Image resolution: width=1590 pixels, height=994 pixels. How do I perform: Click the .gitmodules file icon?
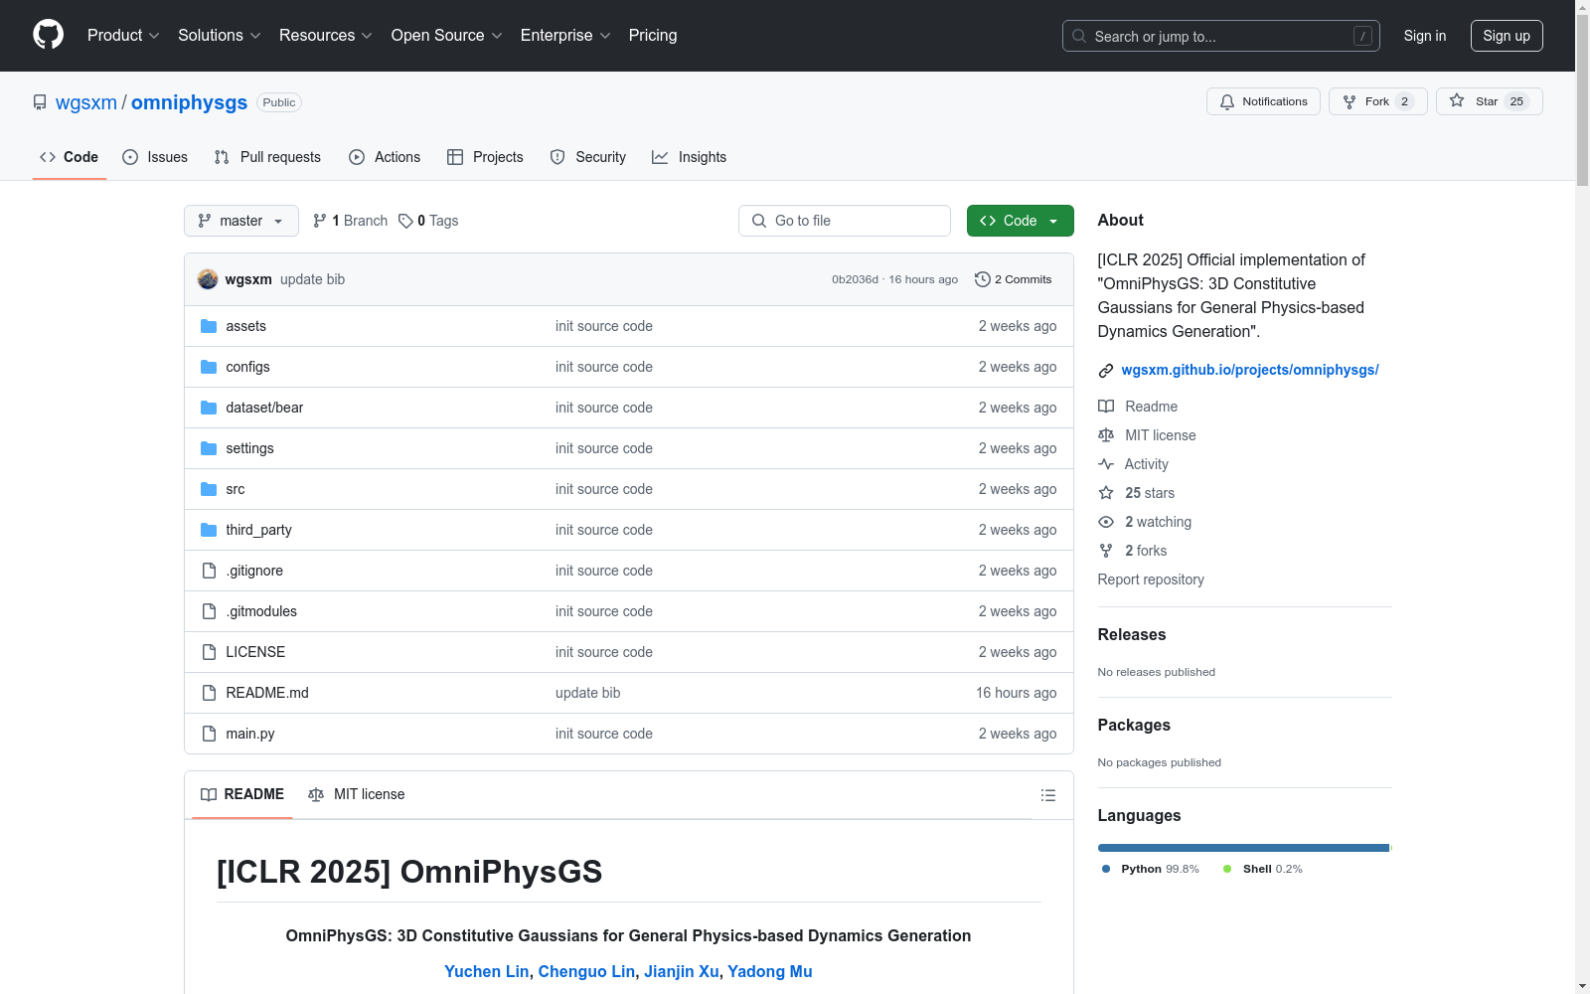tap(209, 611)
